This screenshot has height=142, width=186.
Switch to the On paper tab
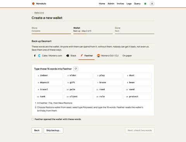(127, 56)
